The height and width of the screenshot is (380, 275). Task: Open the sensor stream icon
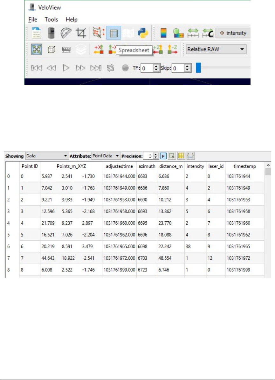pyautogui.click(x=51, y=33)
